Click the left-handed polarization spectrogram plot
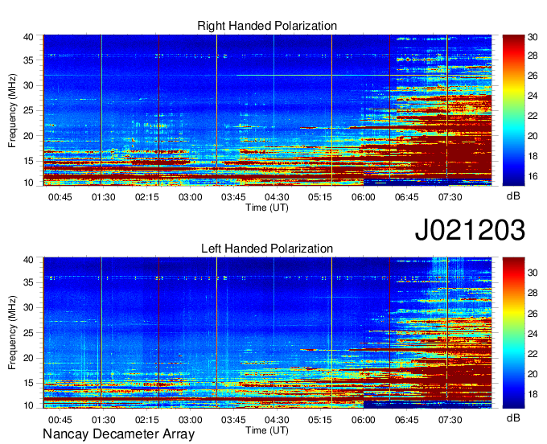Image resolution: width=547 pixels, height=444 pixels. tap(267, 333)
